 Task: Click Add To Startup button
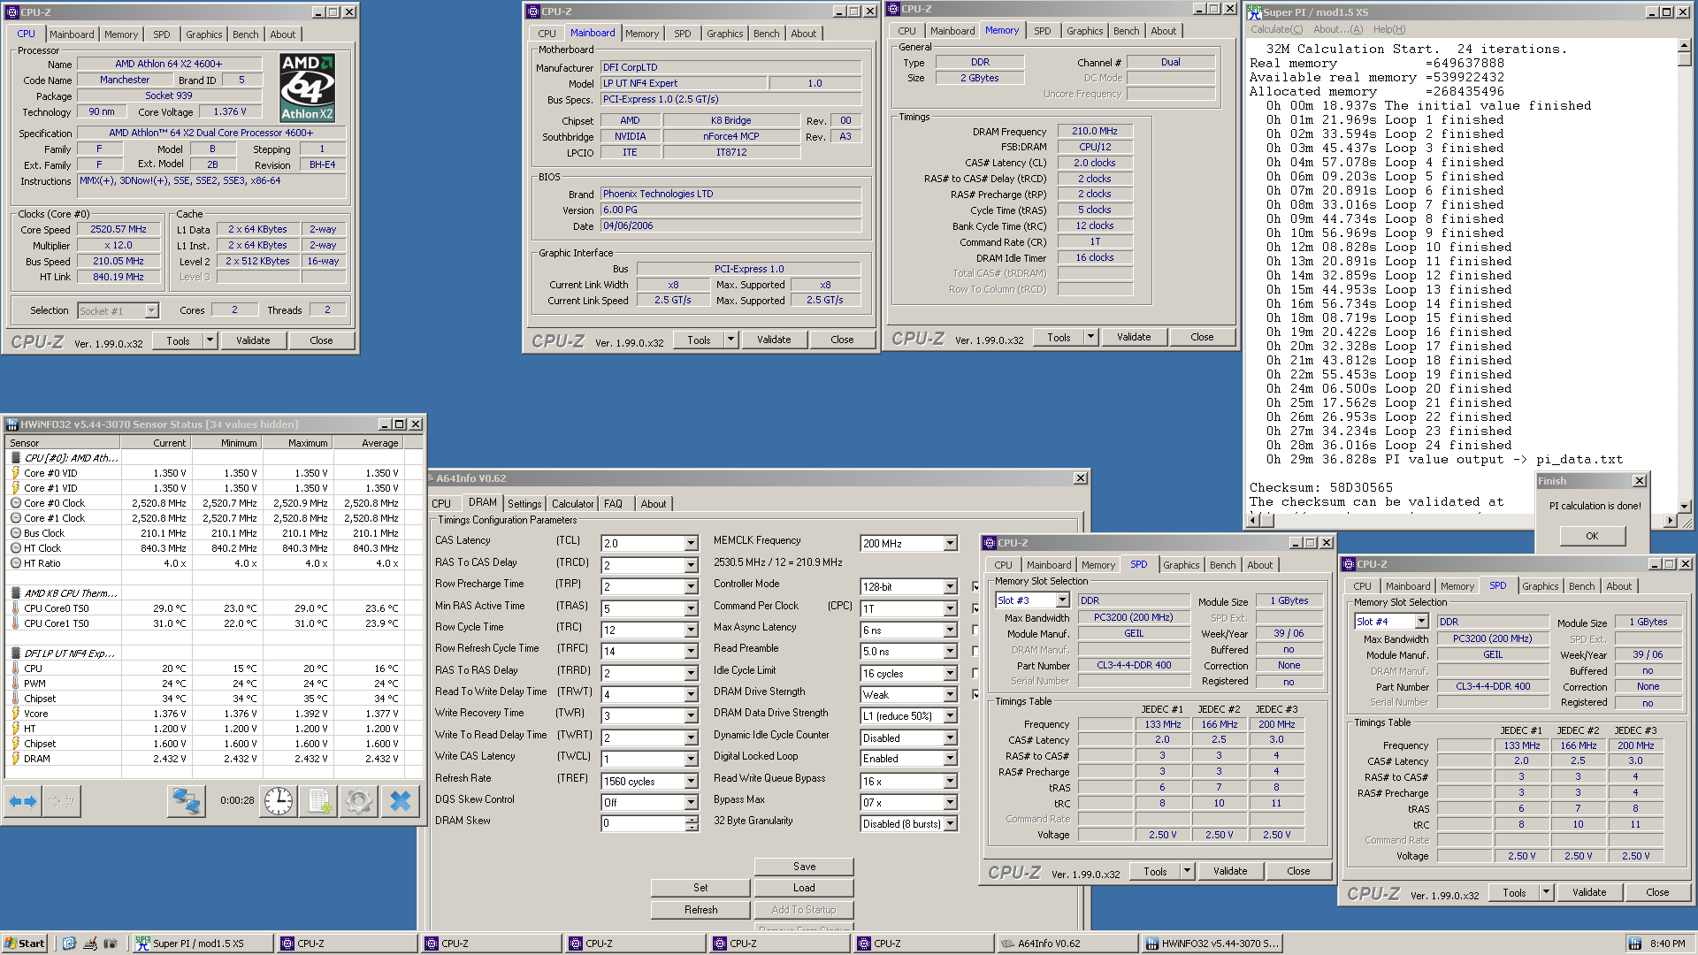click(x=804, y=910)
